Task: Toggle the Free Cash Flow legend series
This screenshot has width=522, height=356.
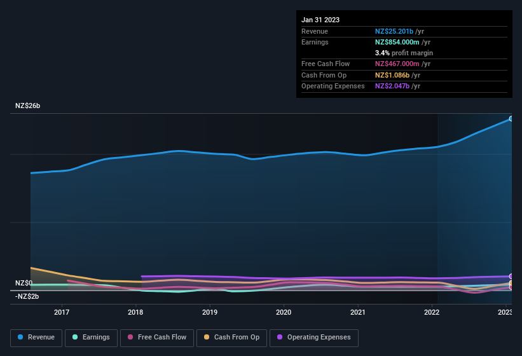Action: 157,338
